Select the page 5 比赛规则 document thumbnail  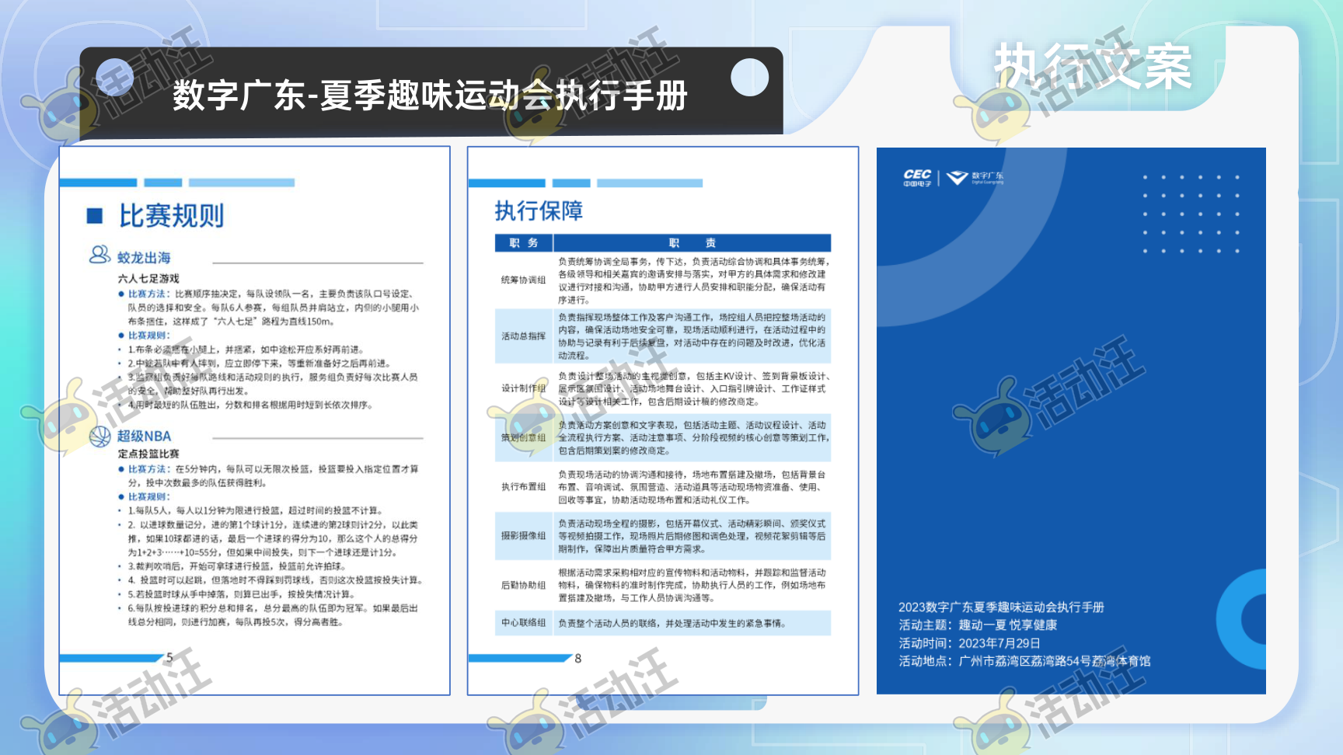point(255,420)
